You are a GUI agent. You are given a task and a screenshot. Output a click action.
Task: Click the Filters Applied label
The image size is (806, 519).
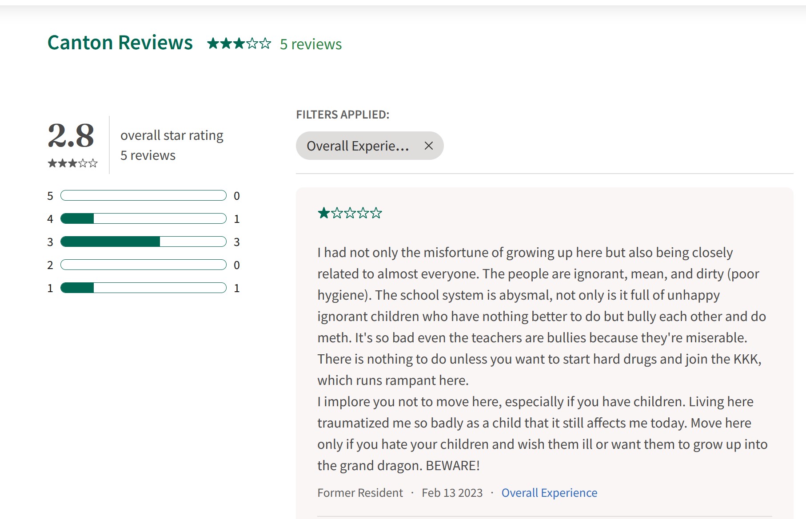343,115
